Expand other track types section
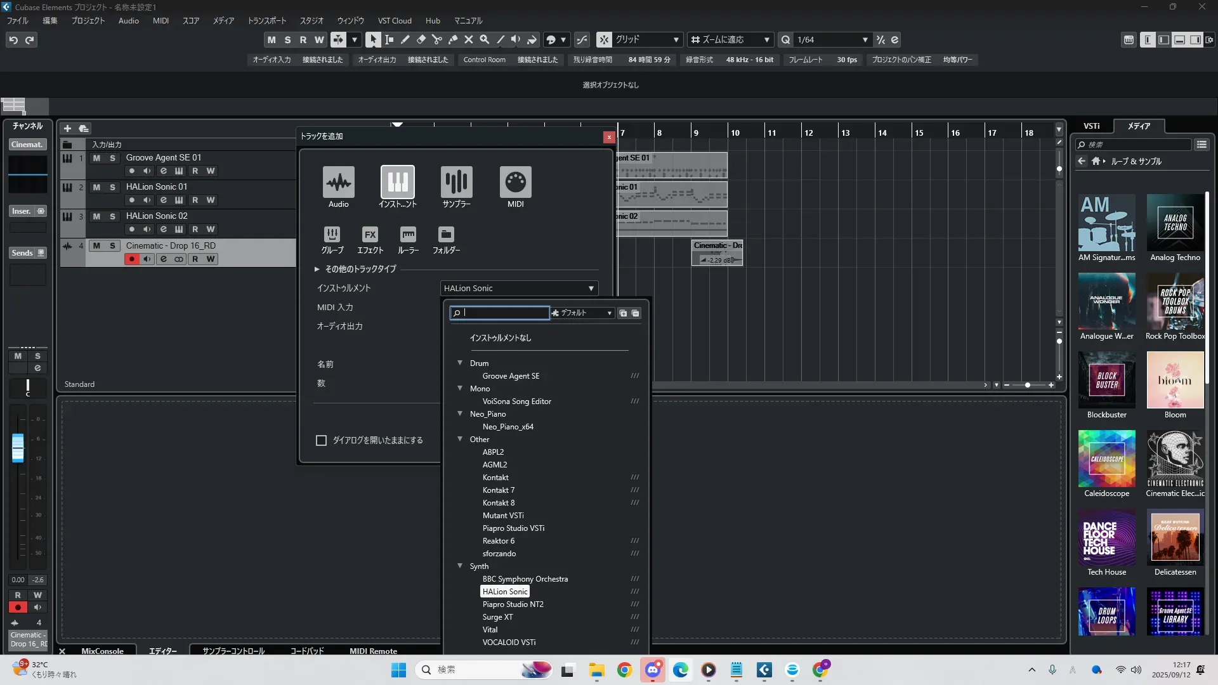 coord(317,270)
